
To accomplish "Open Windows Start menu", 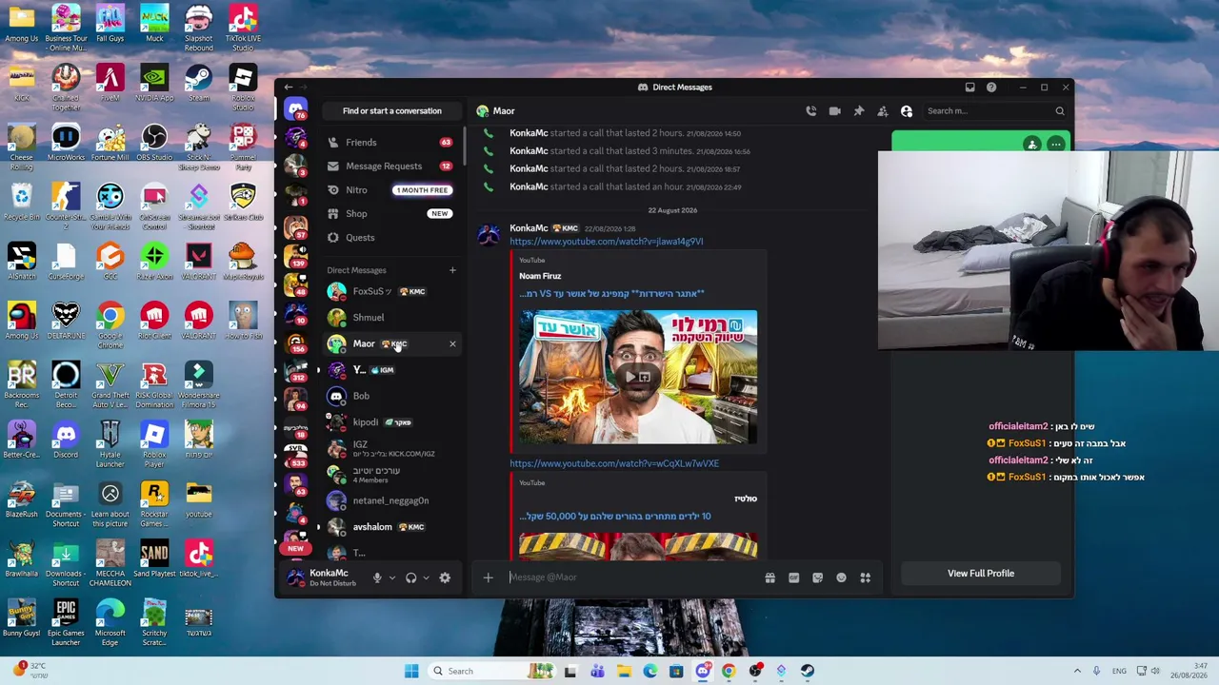I will click(411, 672).
